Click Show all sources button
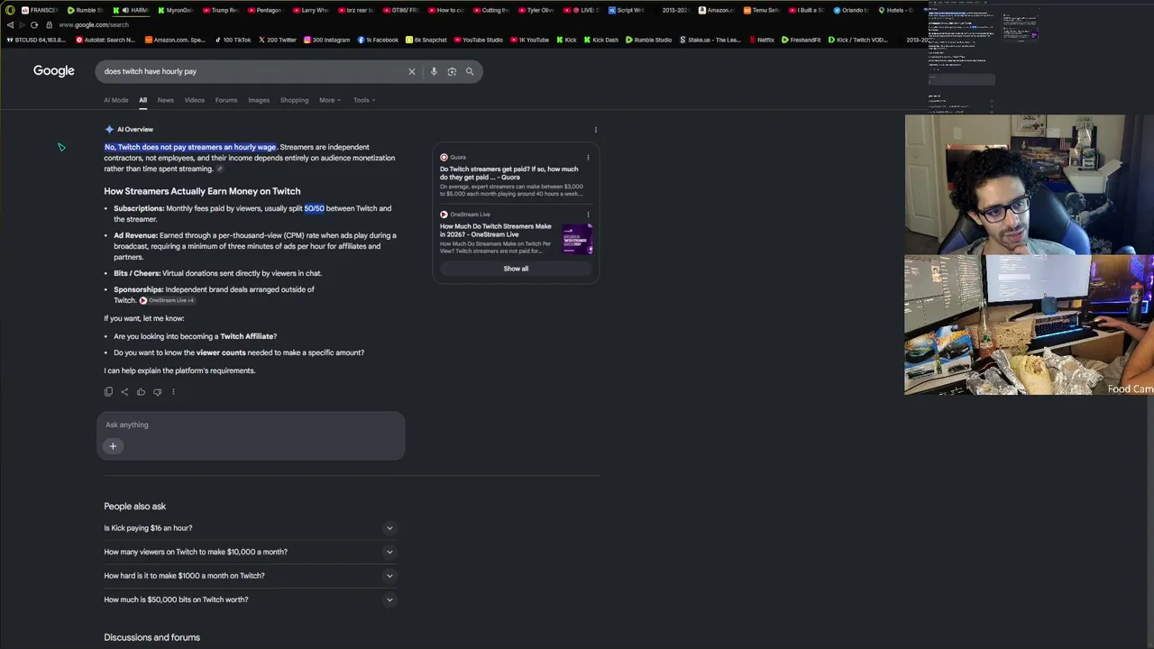This screenshot has height=649, width=1154. point(516,269)
